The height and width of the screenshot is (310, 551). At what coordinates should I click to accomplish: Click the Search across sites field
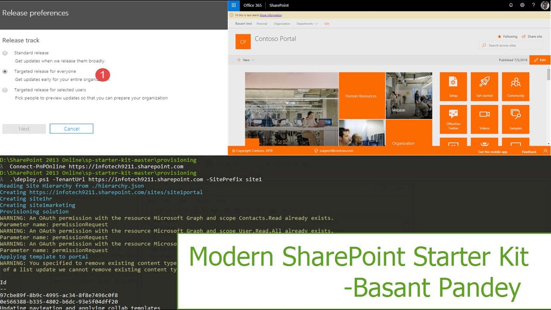pyautogui.click(x=511, y=45)
